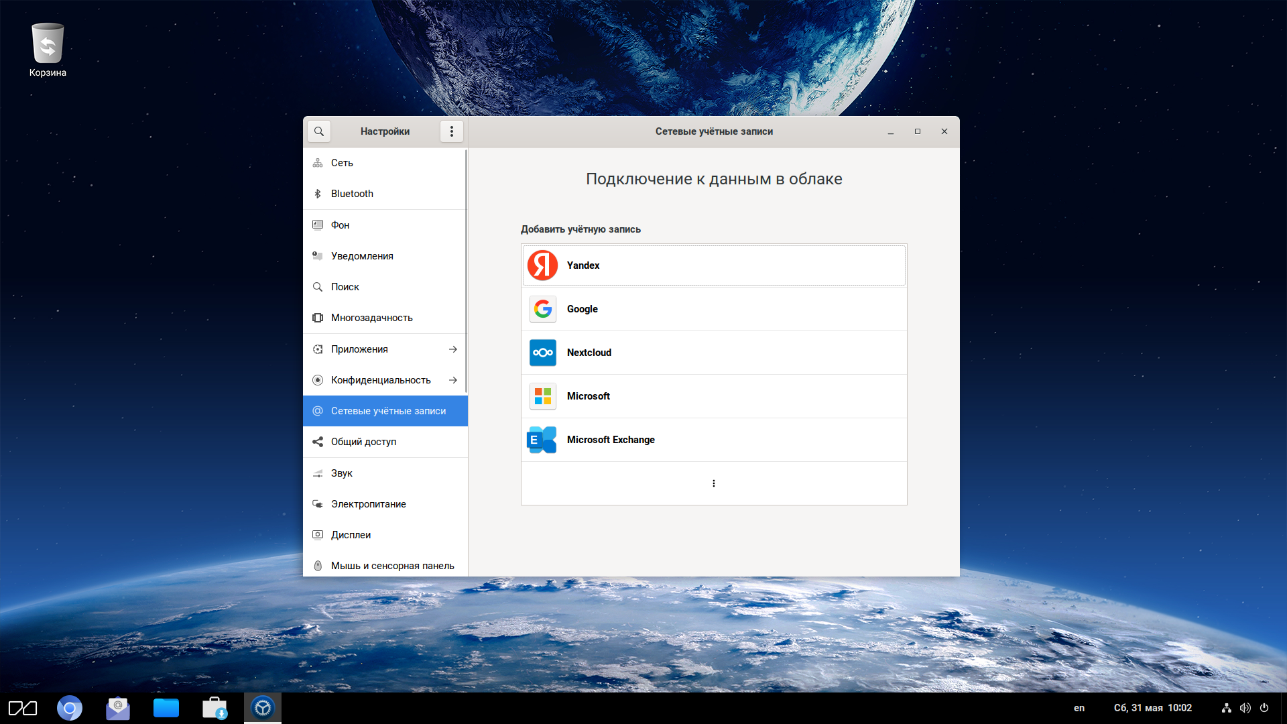
Task: Open Корзина on the desktop
Action: [x=48, y=50]
